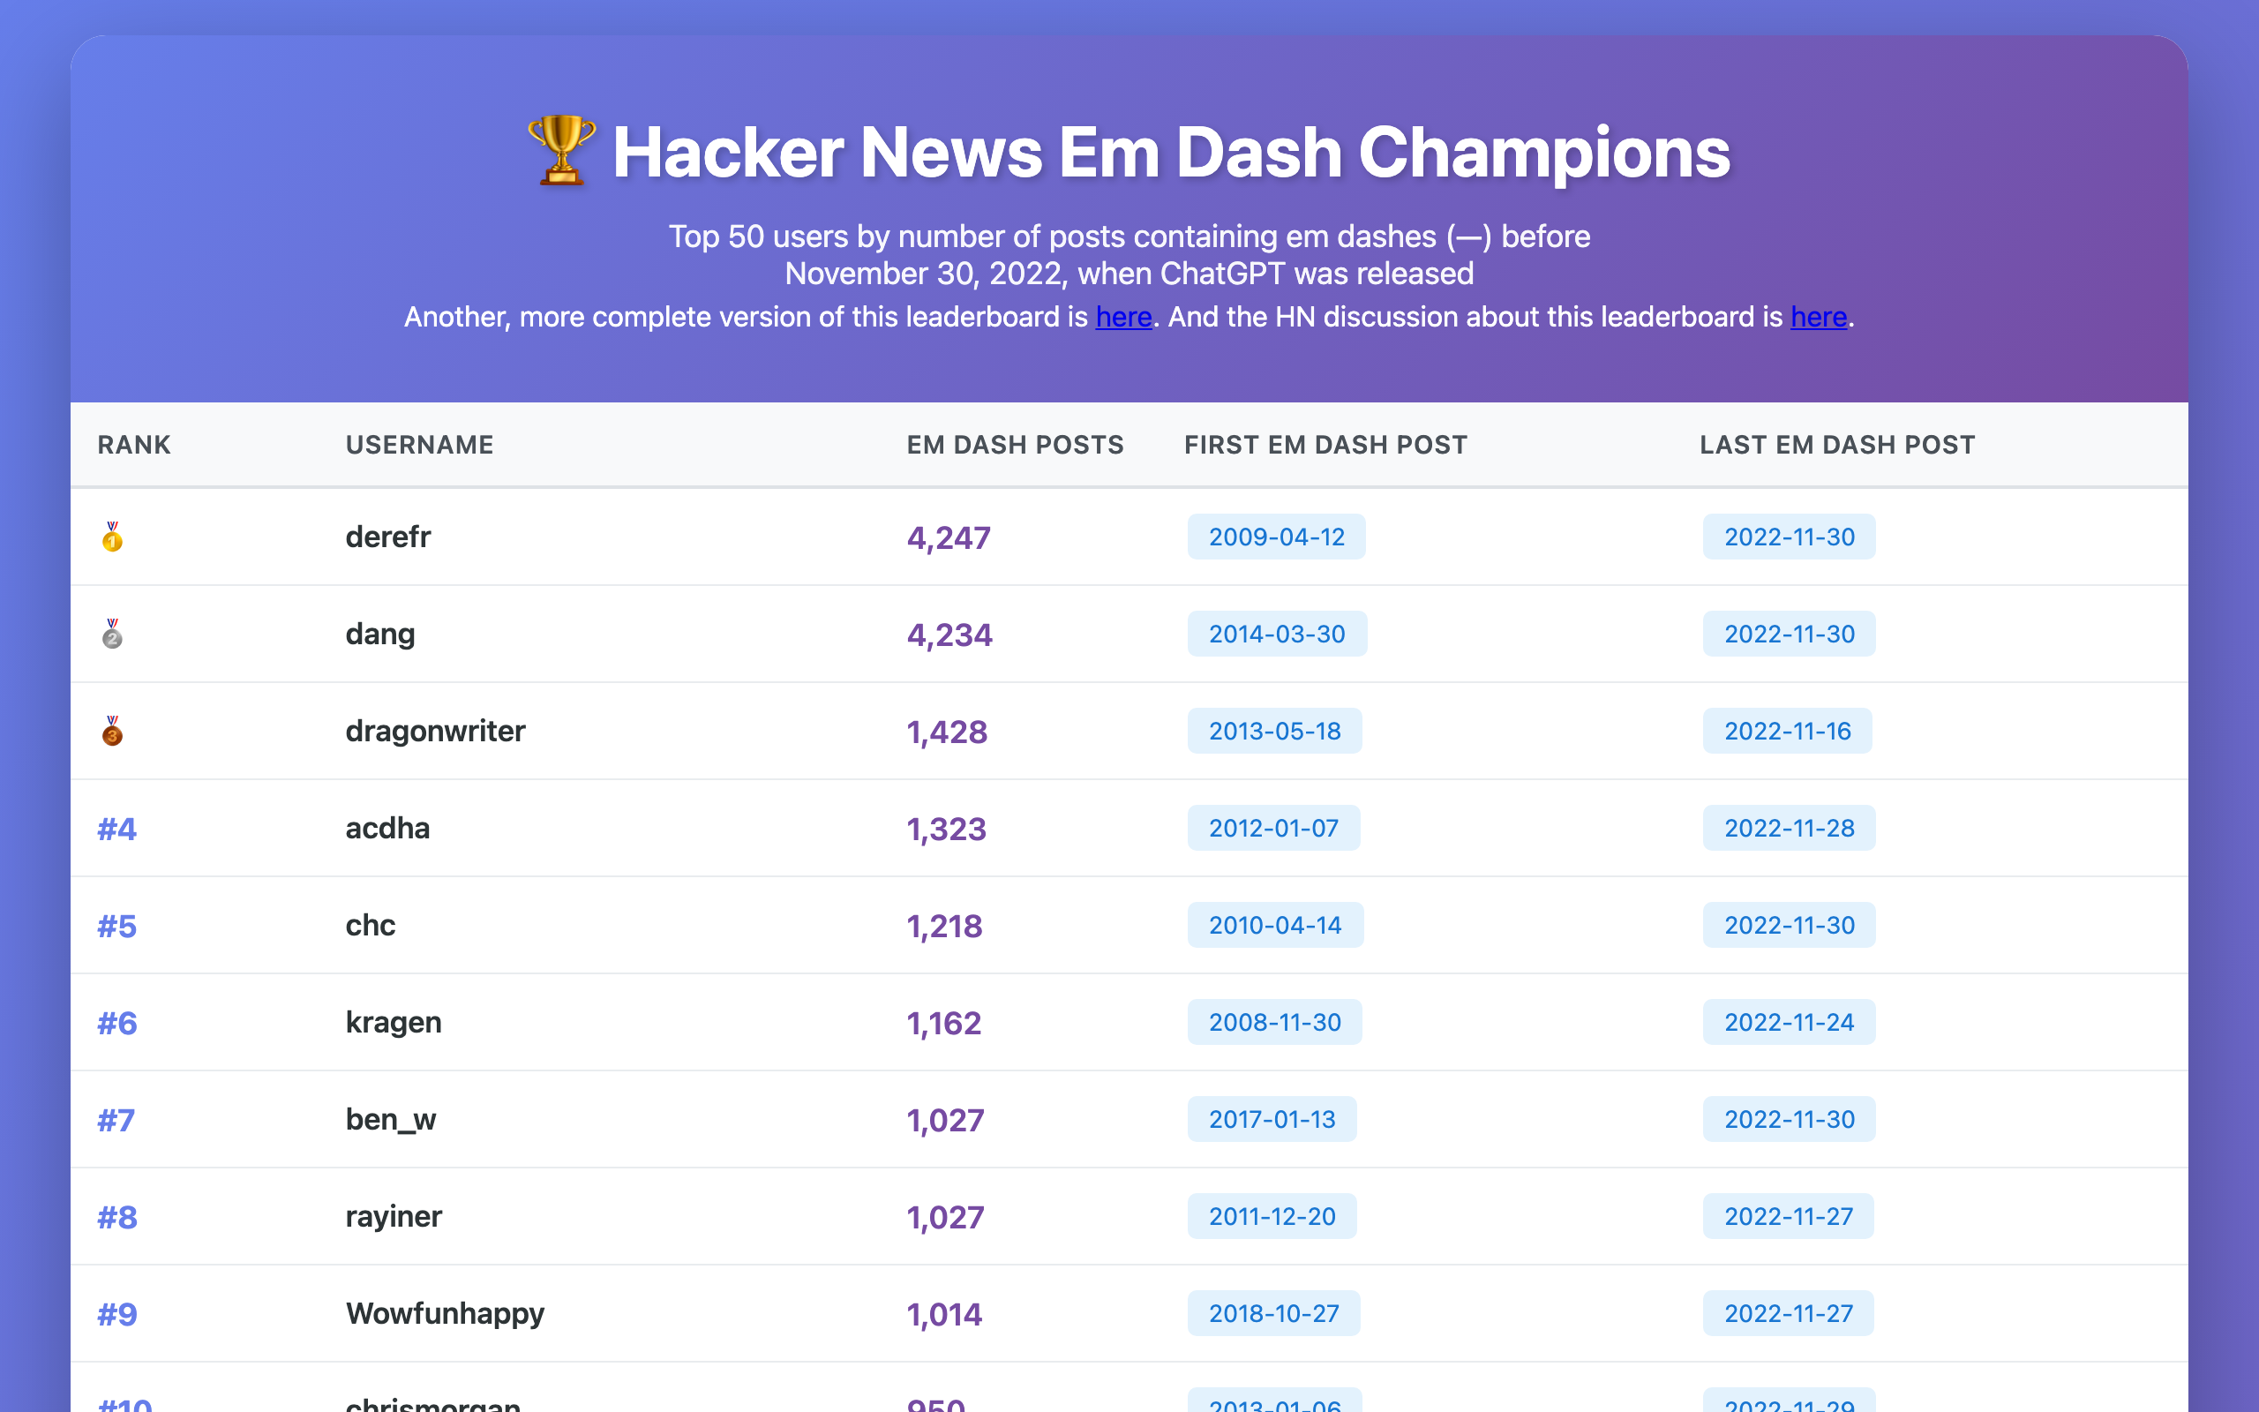Click the bronze medal icon for dragonwriter
The height and width of the screenshot is (1412, 2259).
pos(112,732)
